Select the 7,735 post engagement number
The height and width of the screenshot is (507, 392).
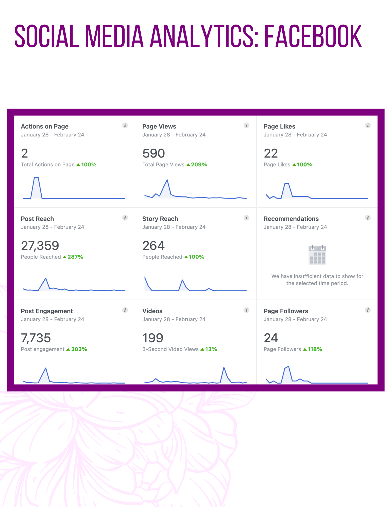(x=36, y=338)
